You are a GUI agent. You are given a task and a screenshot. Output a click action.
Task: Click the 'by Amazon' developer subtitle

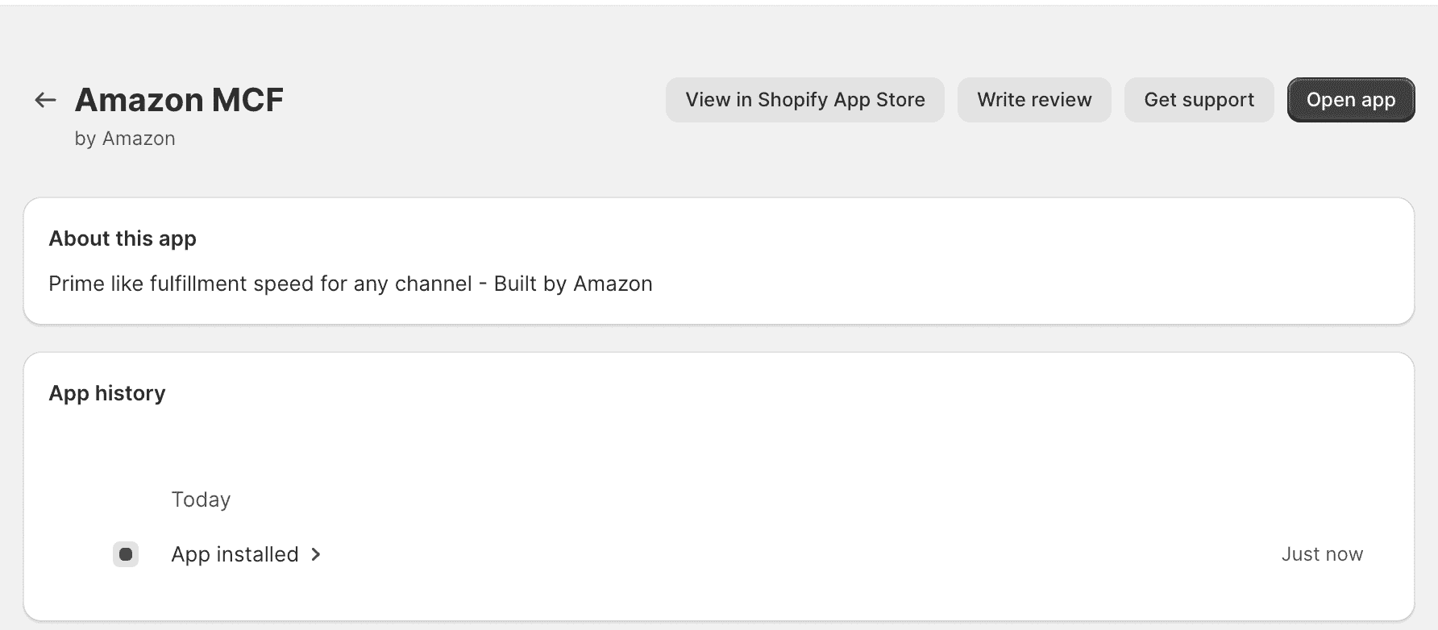coord(125,139)
